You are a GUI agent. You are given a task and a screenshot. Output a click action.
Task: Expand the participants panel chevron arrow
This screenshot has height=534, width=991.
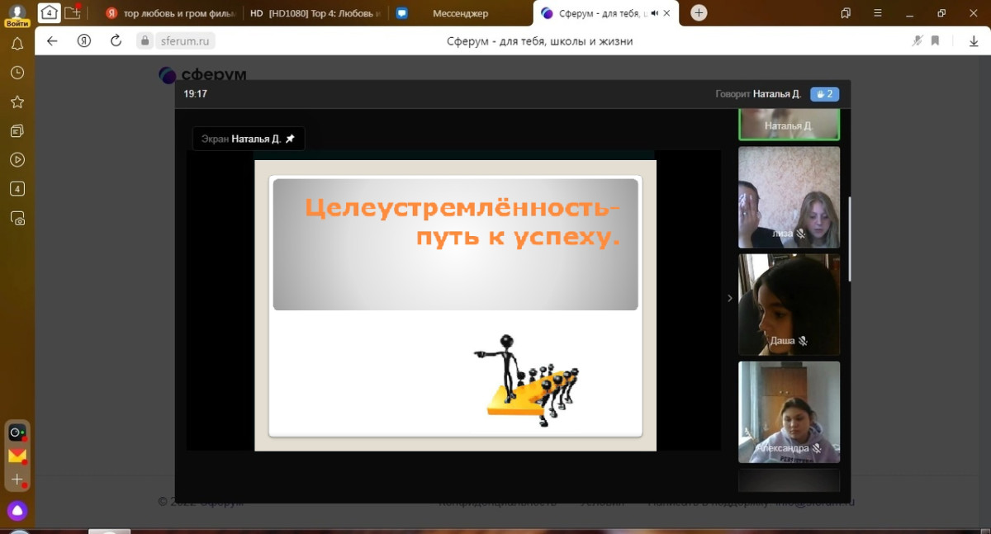click(x=729, y=298)
